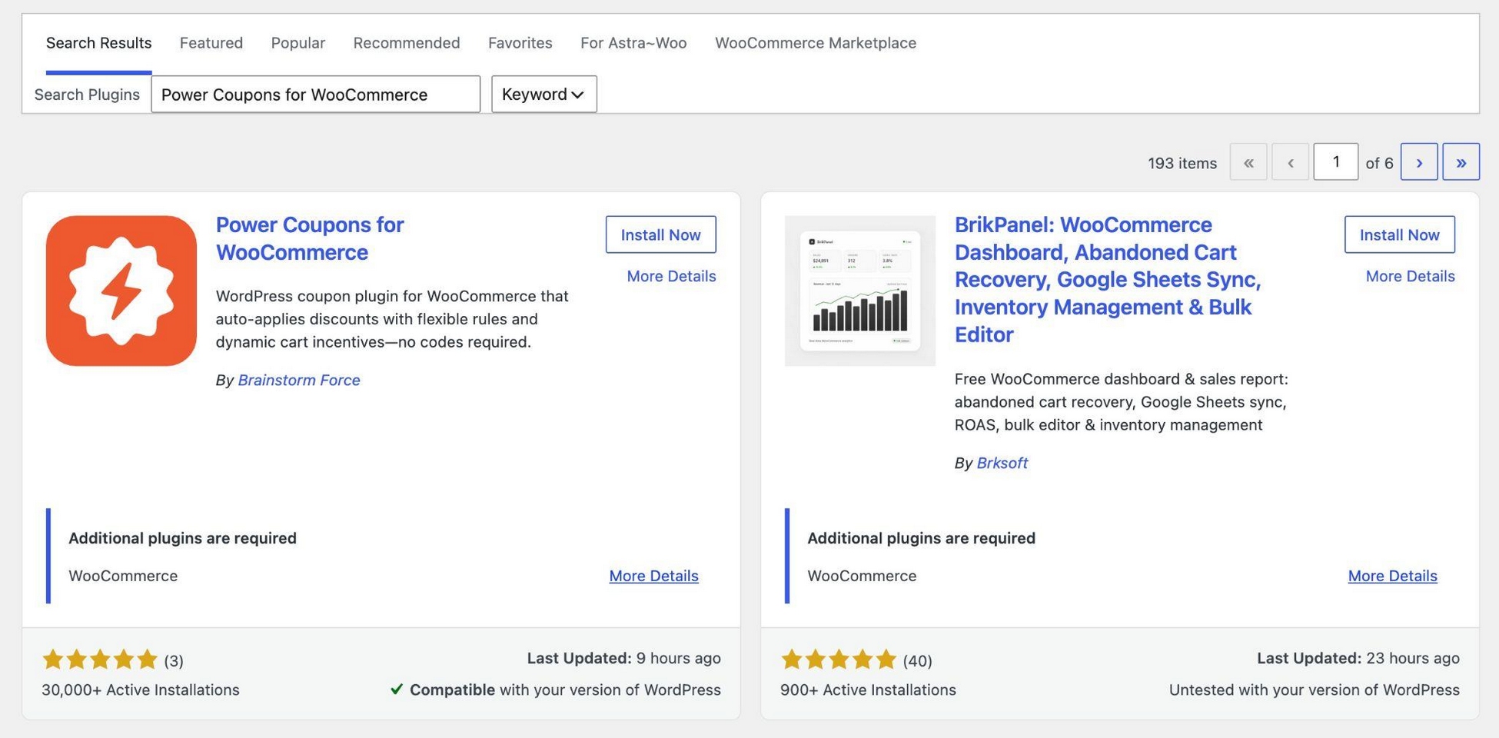The width and height of the screenshot is (1499, 738).
Task: Click the disabled first page arrow
Action: click(x=1248, y=162)
